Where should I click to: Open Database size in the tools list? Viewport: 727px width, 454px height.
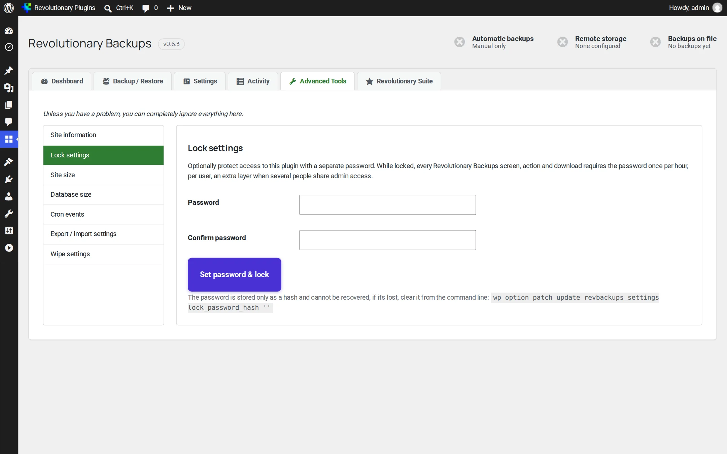click(x=103, y=194)
